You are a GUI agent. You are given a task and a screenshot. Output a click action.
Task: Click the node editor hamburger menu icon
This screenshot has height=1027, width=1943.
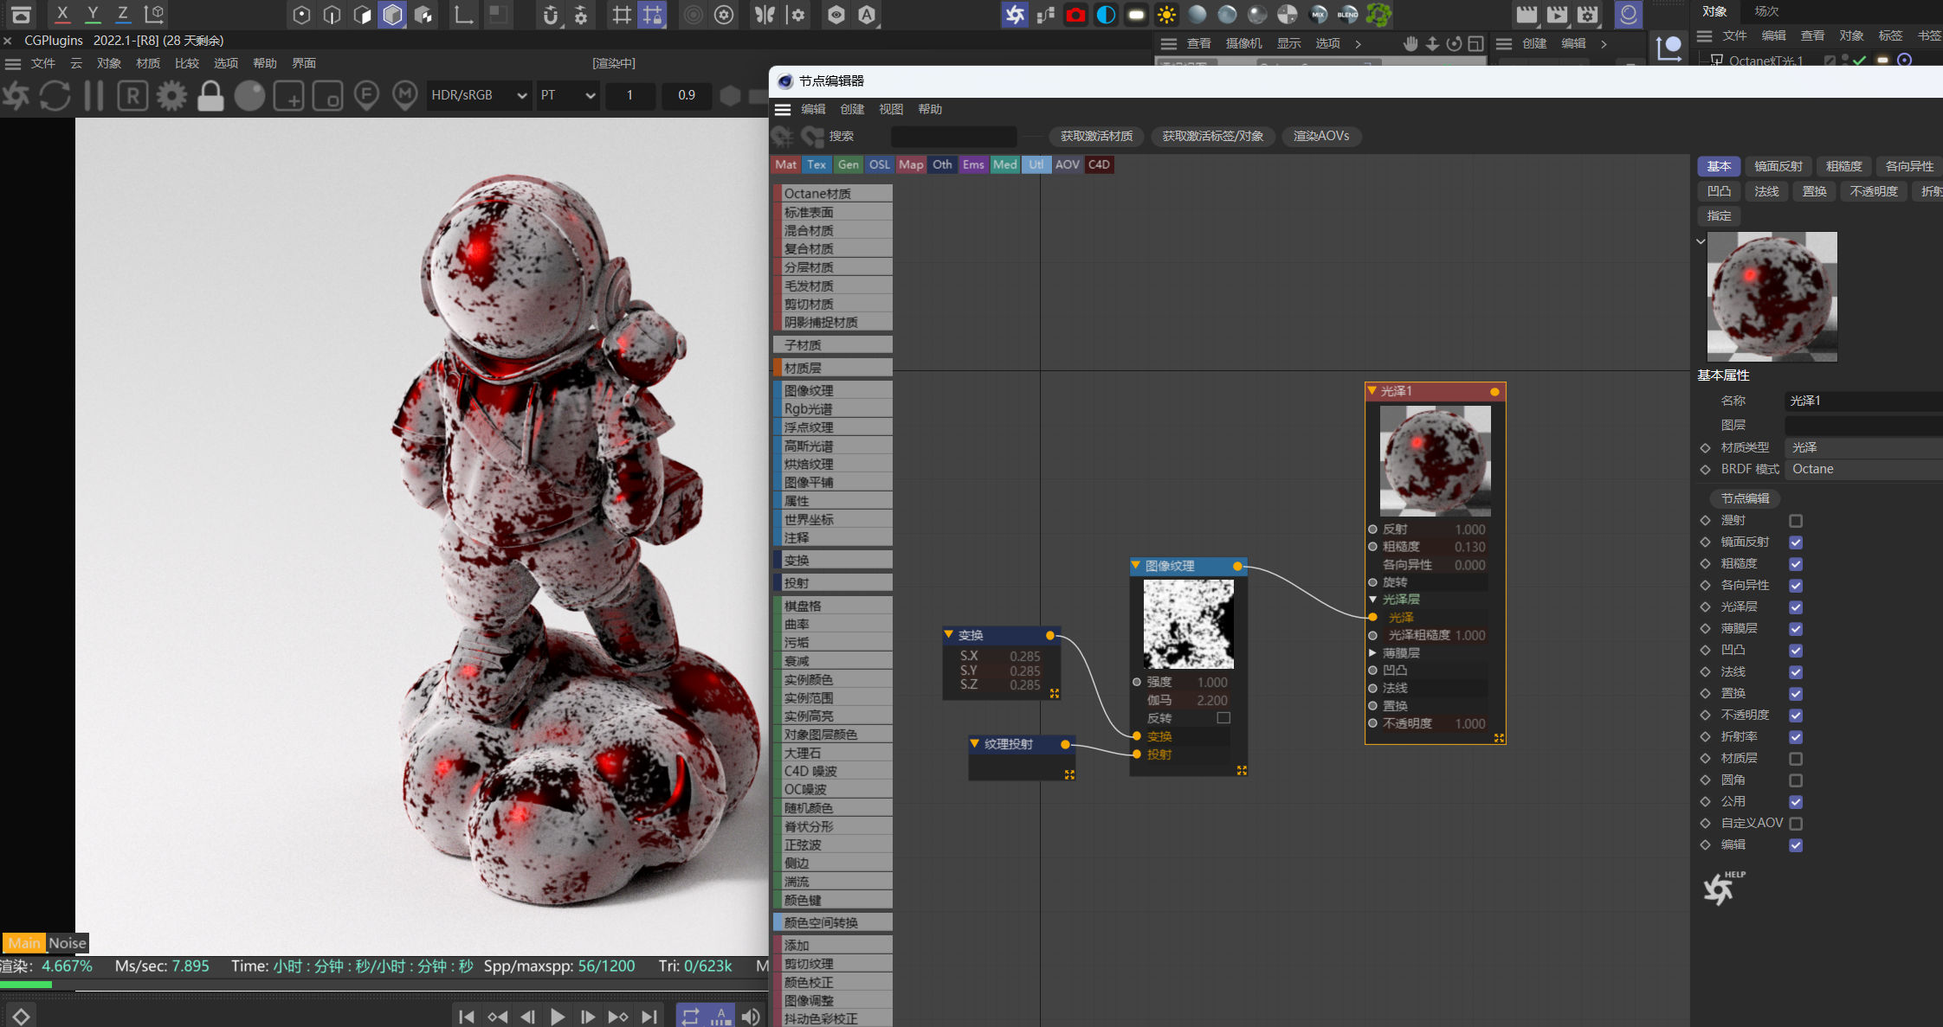[783, 109]
